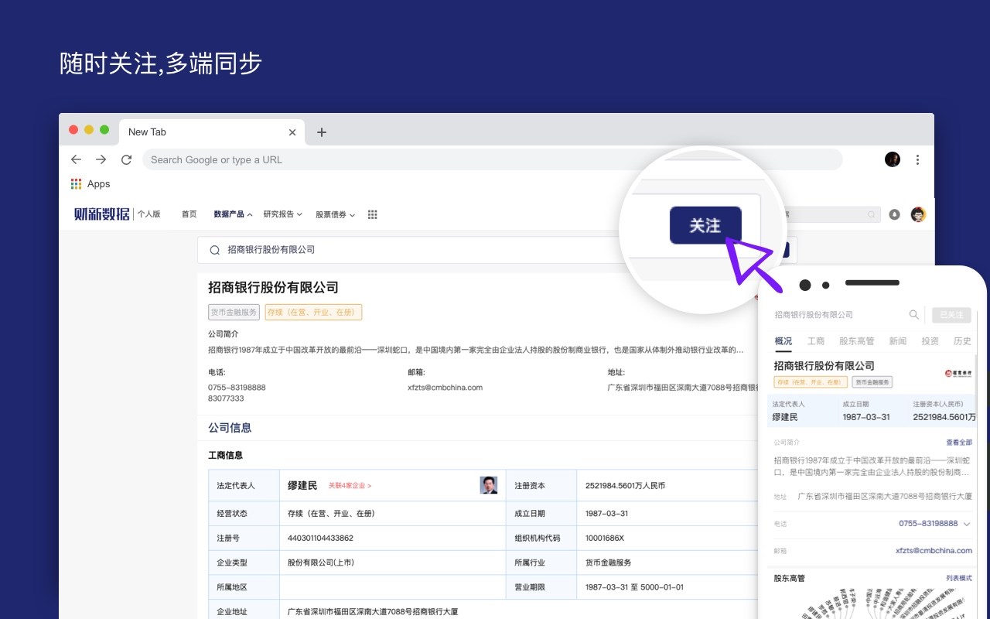
Task: Click the Chrome address bar
Action: (x=492, y=159)
